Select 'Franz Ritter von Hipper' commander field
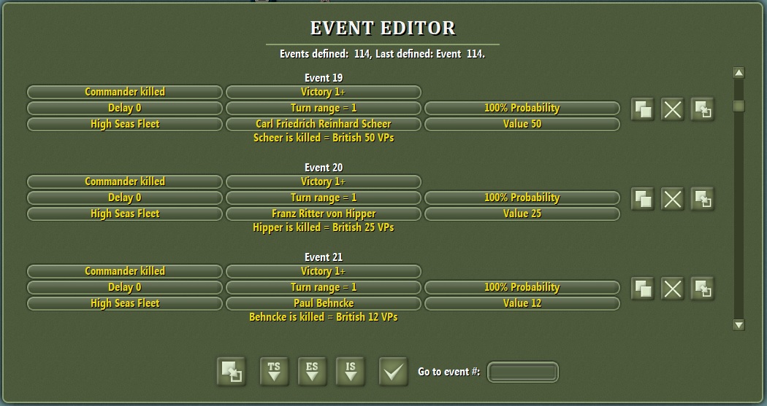The width and height of the screenshot is (767, 406). [x=324, y=214]
